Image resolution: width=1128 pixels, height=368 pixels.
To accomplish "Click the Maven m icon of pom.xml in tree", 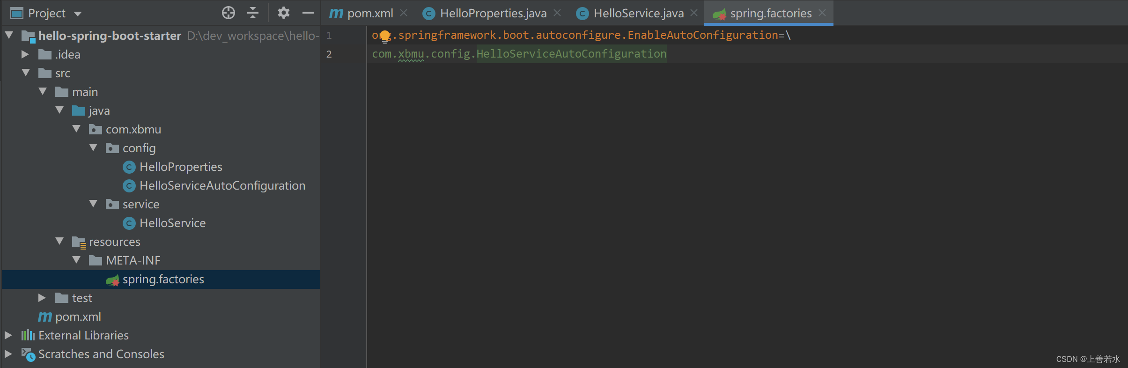I will (45, 317).
